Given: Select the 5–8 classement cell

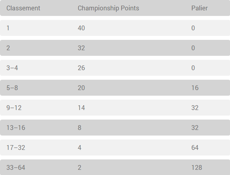Looking at the screenshot, I should click(12, 88).
